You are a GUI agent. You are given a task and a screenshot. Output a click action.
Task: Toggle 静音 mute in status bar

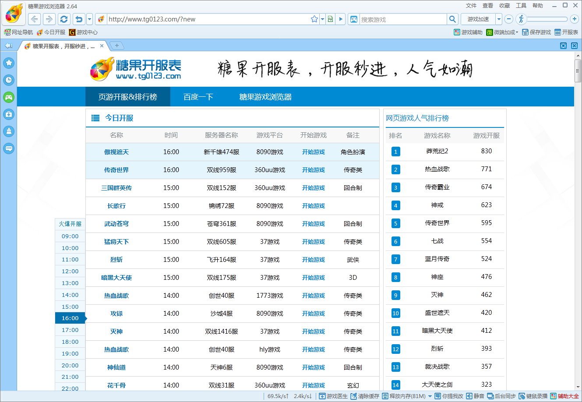[x=475, y=396]
